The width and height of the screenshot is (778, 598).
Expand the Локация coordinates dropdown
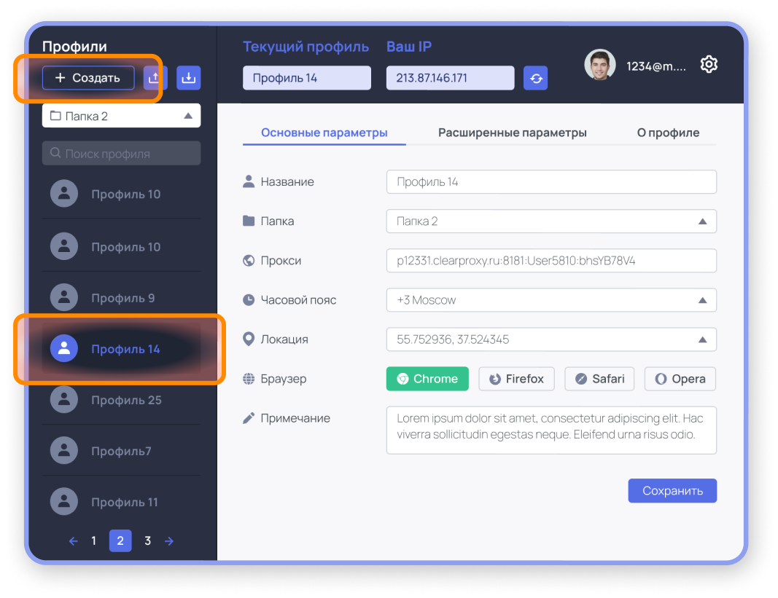tap(701, 339)
